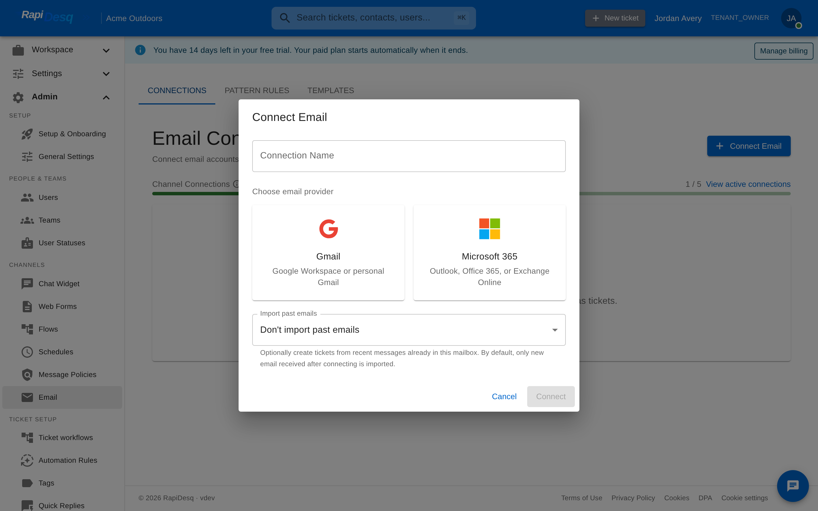Click the Tags label icon
The width and height of the screenshot is (818, 511).
(27, 483)
